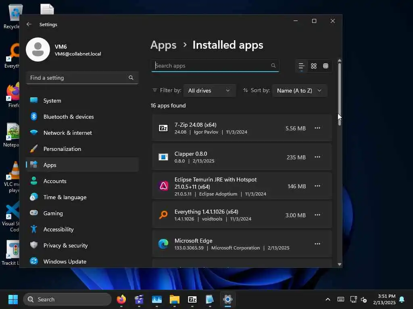The width and height of the screenshot is (413, 309).
Task: Click the touch keyboard tray icon
Action: tap(340, 299)
